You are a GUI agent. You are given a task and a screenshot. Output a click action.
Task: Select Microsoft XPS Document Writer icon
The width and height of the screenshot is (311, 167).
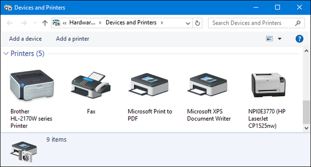[207, 85]
